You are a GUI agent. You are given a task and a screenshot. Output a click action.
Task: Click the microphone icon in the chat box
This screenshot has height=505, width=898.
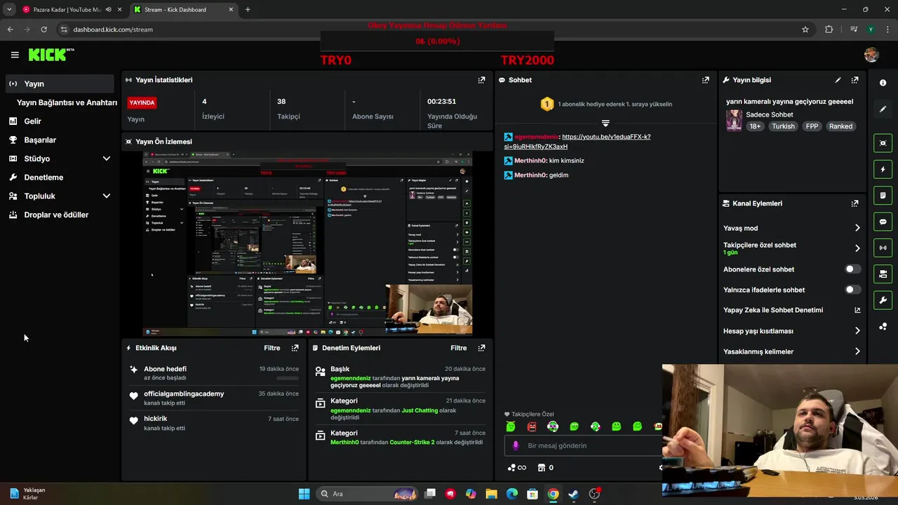click(516, 445)
